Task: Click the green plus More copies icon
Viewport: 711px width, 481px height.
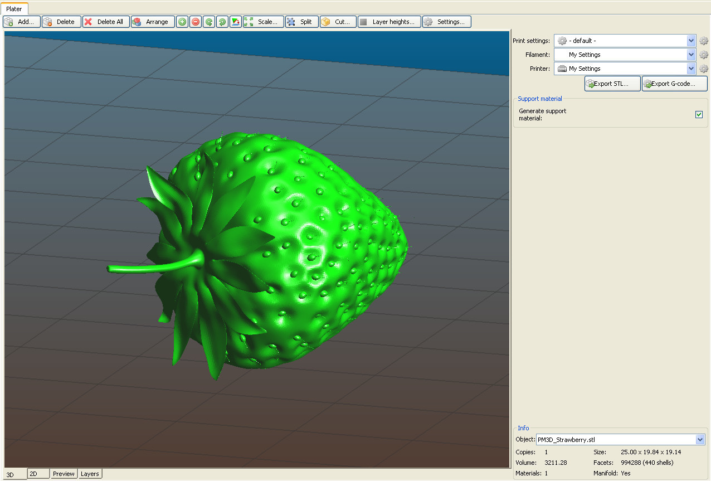Action: point(182,22)
